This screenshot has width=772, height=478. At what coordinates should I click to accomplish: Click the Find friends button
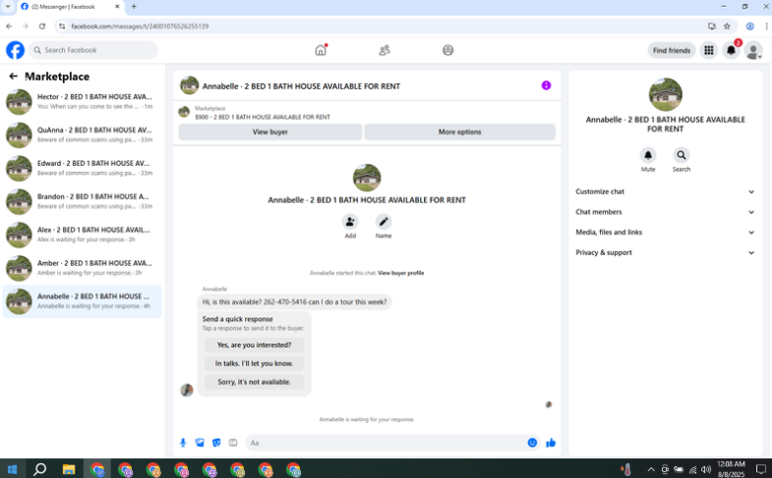coord(672,50)
